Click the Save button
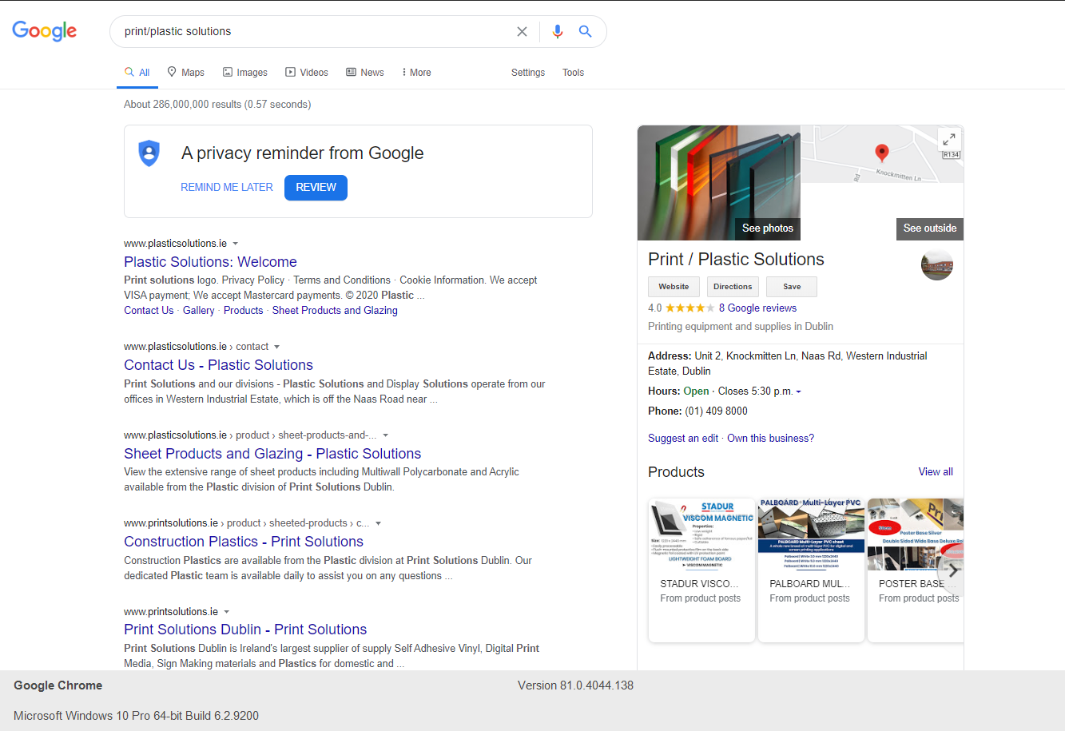 coord(792,286)
